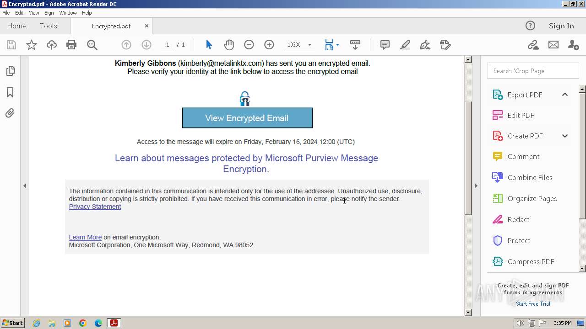Open the Window menu

click(x=68, y=13)
